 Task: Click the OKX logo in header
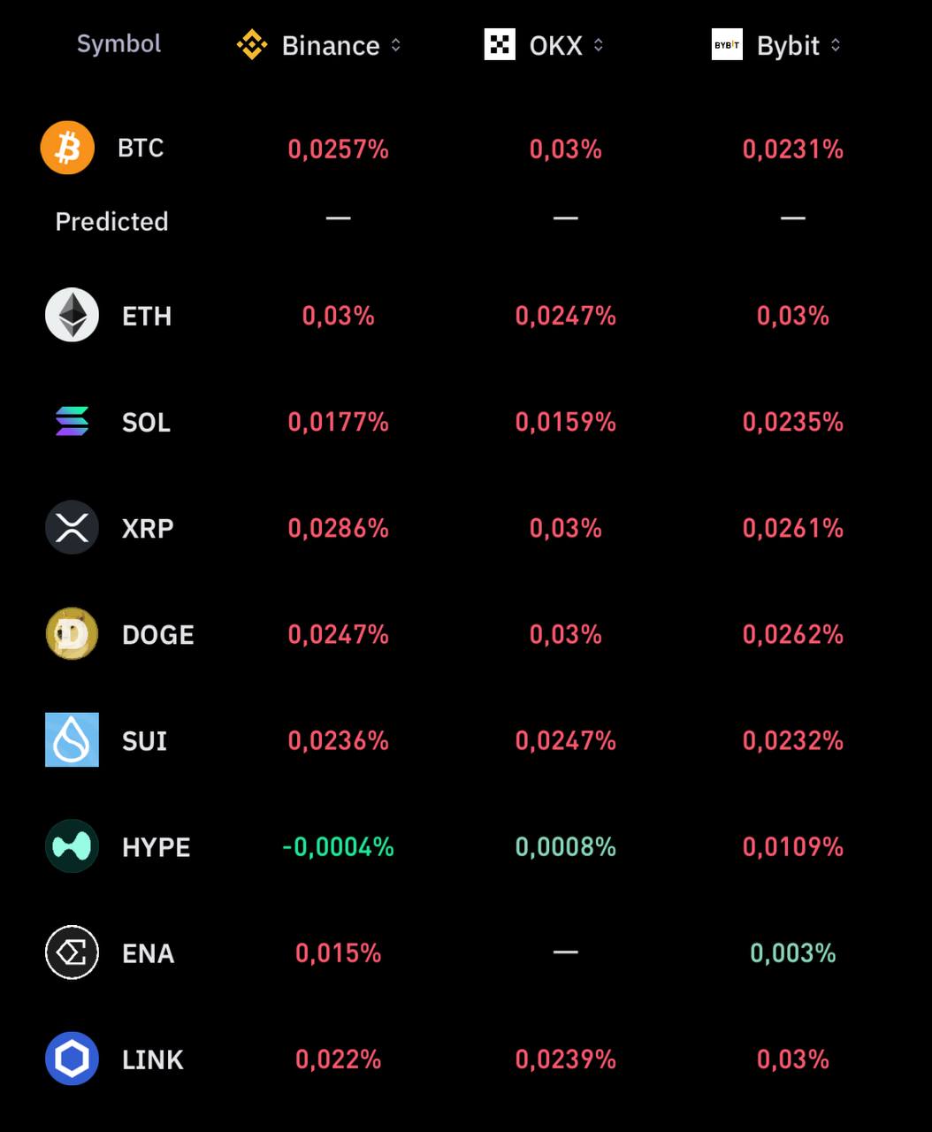click(500, 44)
